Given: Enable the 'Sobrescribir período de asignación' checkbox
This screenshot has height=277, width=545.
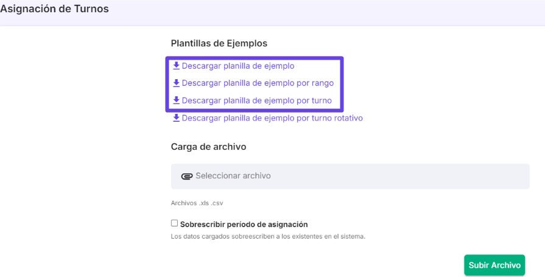Looking at the screenshot, I should click(175, 223).
